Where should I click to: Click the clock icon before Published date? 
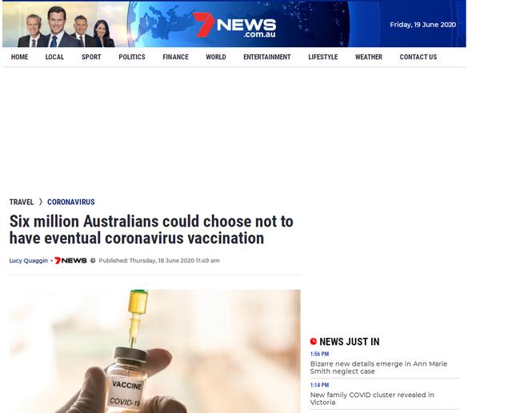(x=93, y=260)
